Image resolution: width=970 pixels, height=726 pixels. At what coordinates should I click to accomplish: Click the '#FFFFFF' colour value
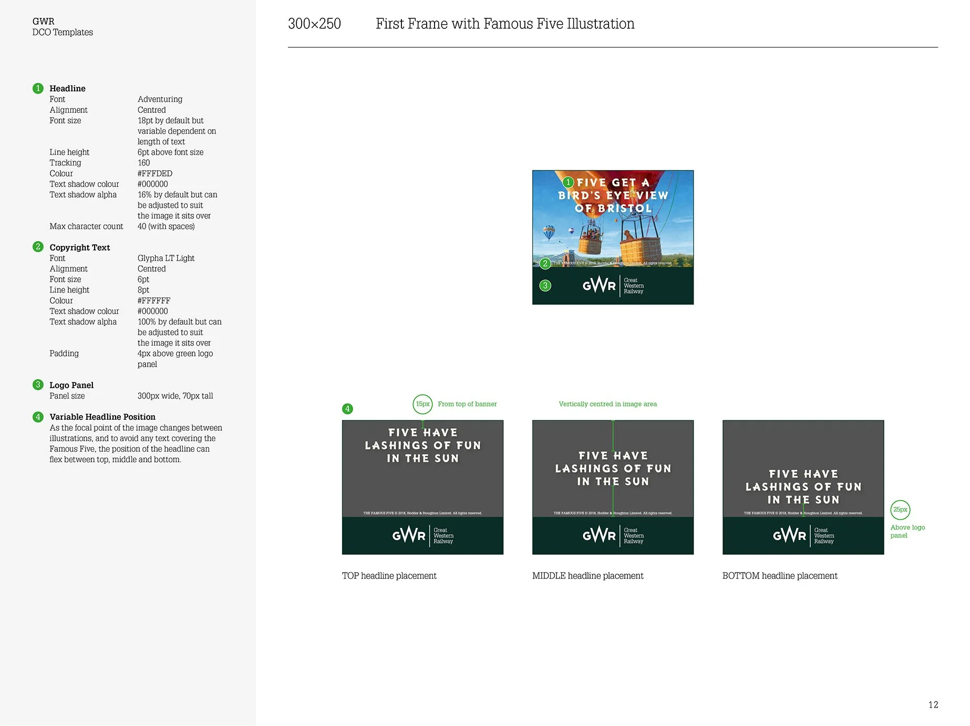[154, 300]
